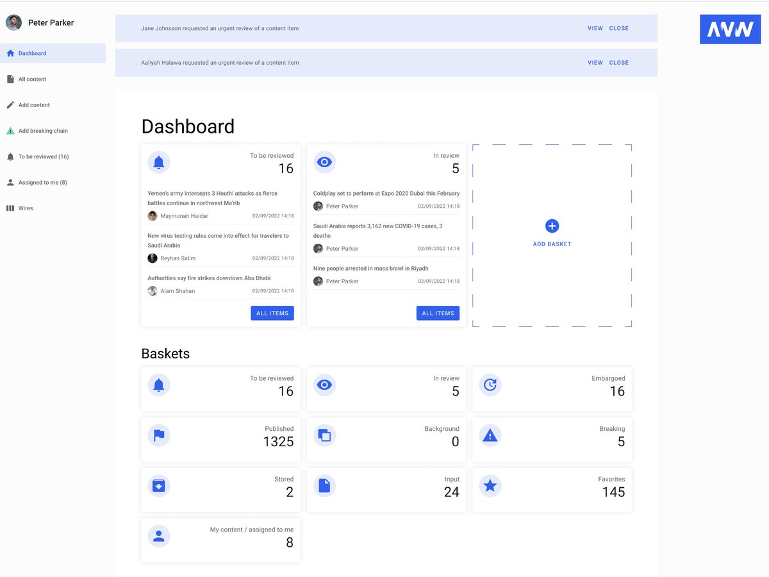The width and height of the screenshot is (769, 577).
Task: Open Nine people arrested in Riyadh article
Action: [x=370, y=269]
